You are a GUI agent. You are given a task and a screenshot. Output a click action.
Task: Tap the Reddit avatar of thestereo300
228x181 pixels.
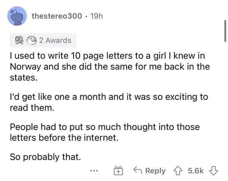click(17, 16)
